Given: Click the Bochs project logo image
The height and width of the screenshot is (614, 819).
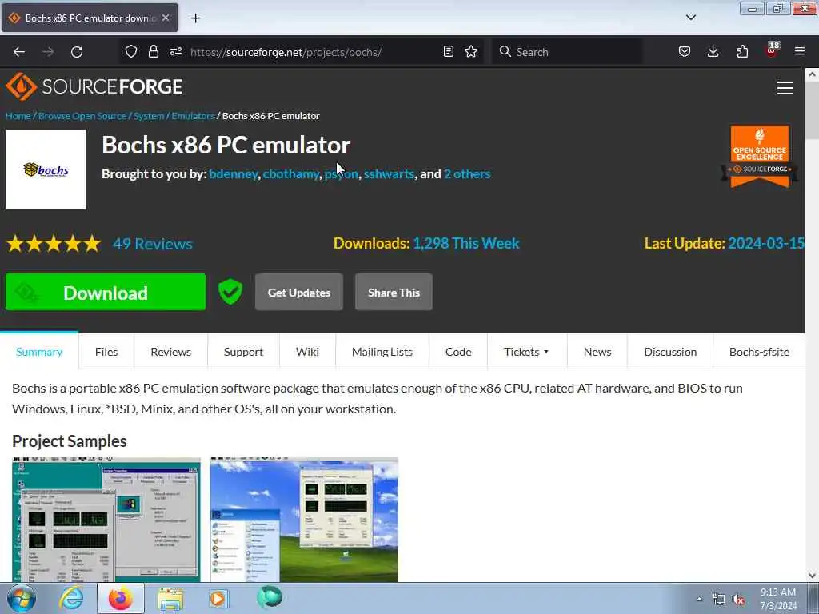Looking at the screenshot, I should 46,169.
